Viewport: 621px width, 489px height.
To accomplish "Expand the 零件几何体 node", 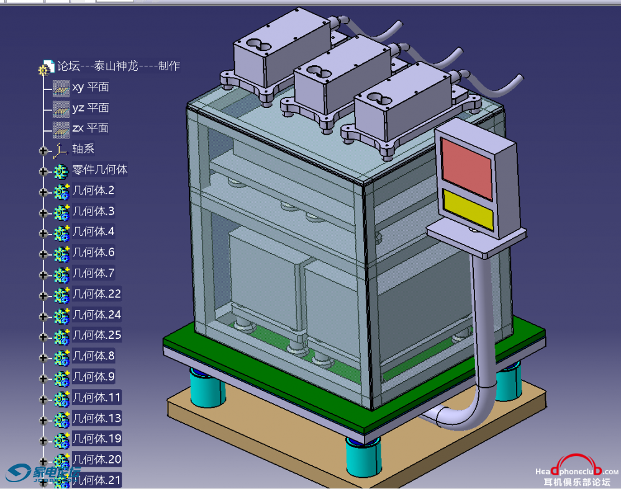I will [43, 171].
